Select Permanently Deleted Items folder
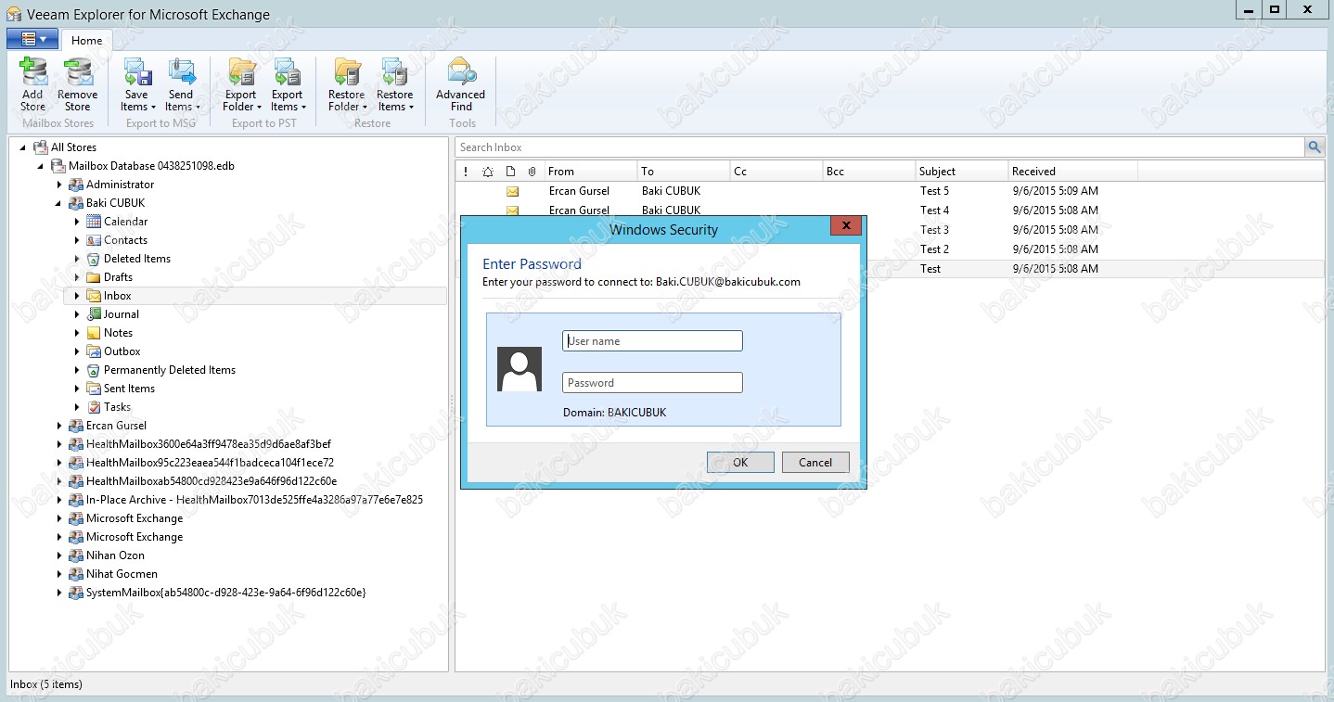Viewport: 1334px width, 702px height. (x=169, y=370)
